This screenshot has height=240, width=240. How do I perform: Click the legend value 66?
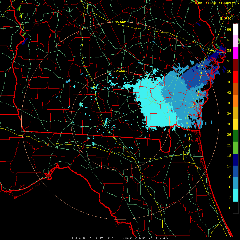tap(229, 29)
